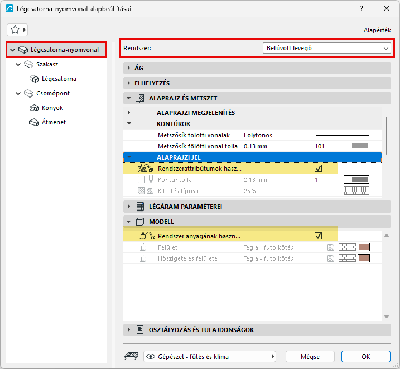
Task: Click the Felület brick hatch preview
Action: click(348, 247)
